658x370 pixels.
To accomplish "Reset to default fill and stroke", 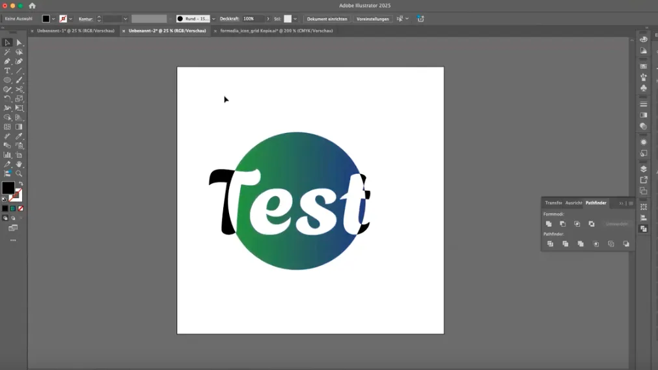I will tap(4, 199).
